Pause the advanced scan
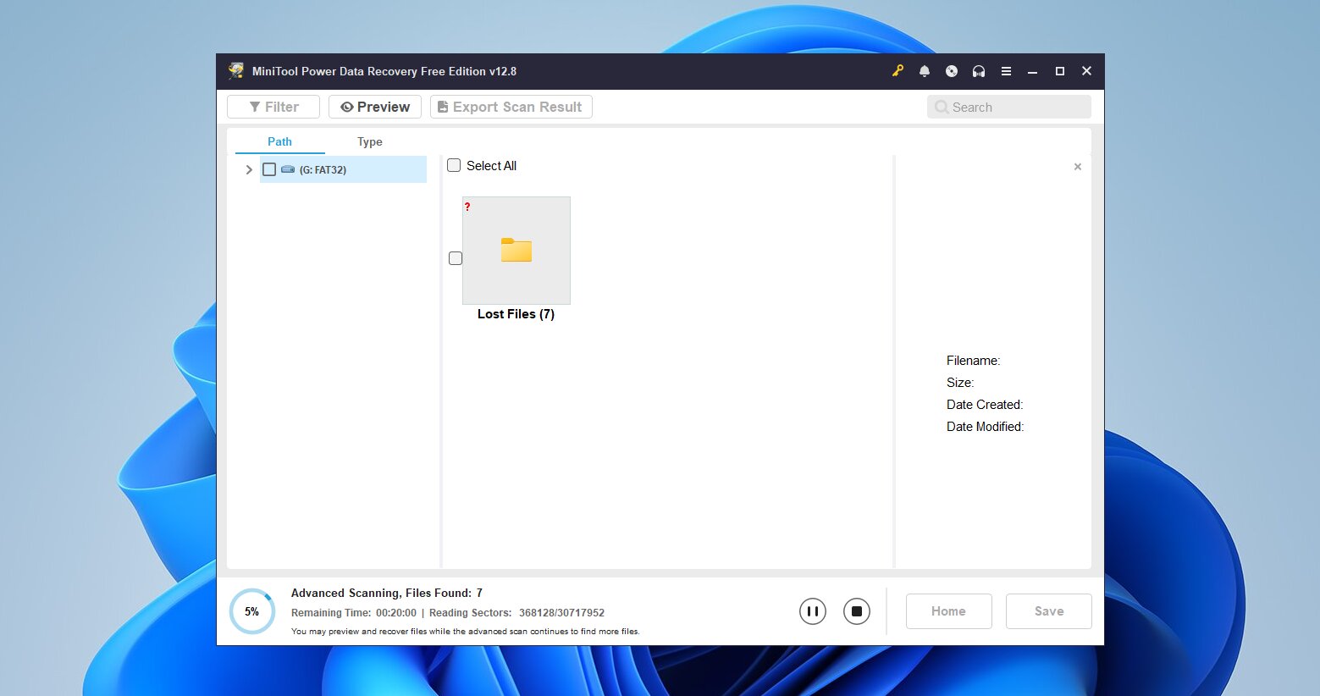 point(812,610)
